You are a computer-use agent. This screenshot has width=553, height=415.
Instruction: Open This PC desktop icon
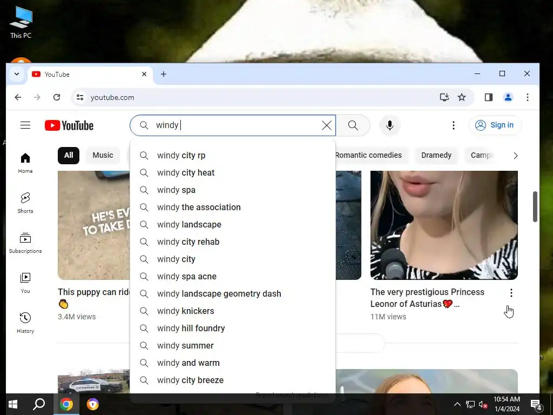pos(21,23)
